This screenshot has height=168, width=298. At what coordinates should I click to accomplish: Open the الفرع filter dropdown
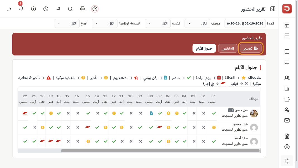coord(67,23)
